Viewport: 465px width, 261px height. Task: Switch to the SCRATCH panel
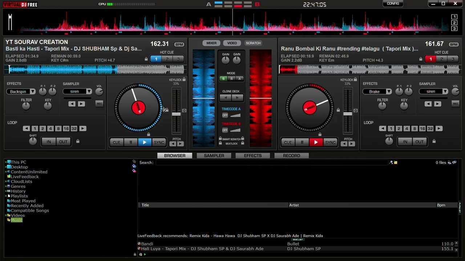(x=253, y=43)
